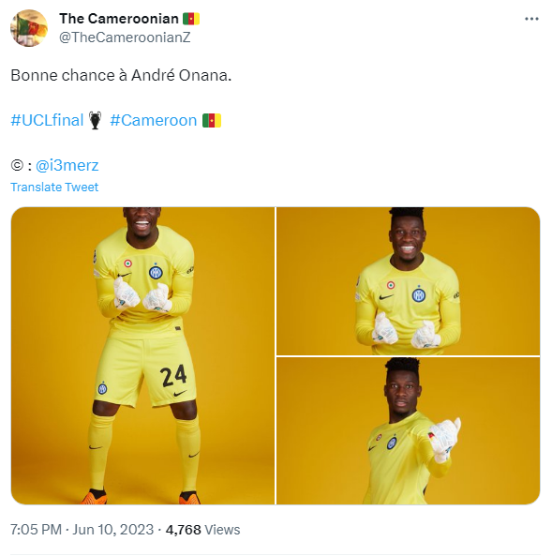
Task: Click Translate Tweet
Action: click(x=54, y=187)
